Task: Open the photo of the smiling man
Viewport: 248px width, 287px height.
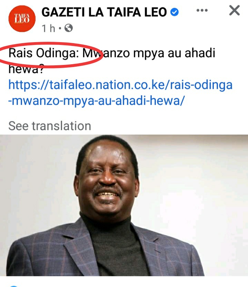Action: 124,205
